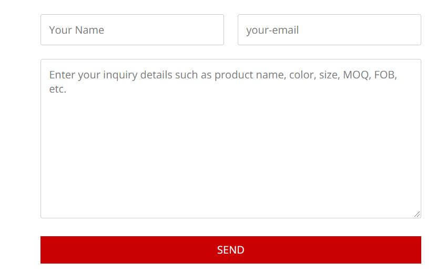Submit the form with SEND

click(231, 250)
